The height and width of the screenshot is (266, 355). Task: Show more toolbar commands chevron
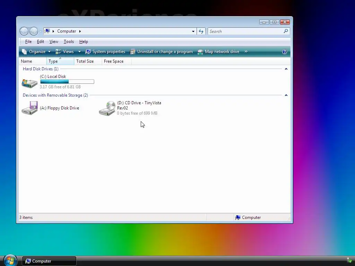click(246, 52)
